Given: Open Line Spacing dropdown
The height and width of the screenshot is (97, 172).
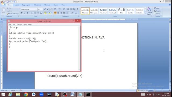Looking at the screenshot, I should coord(68,13).
